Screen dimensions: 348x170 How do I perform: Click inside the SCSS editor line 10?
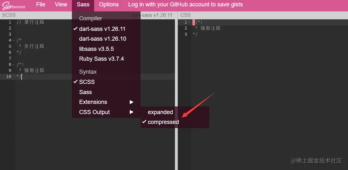pos(48,77)
